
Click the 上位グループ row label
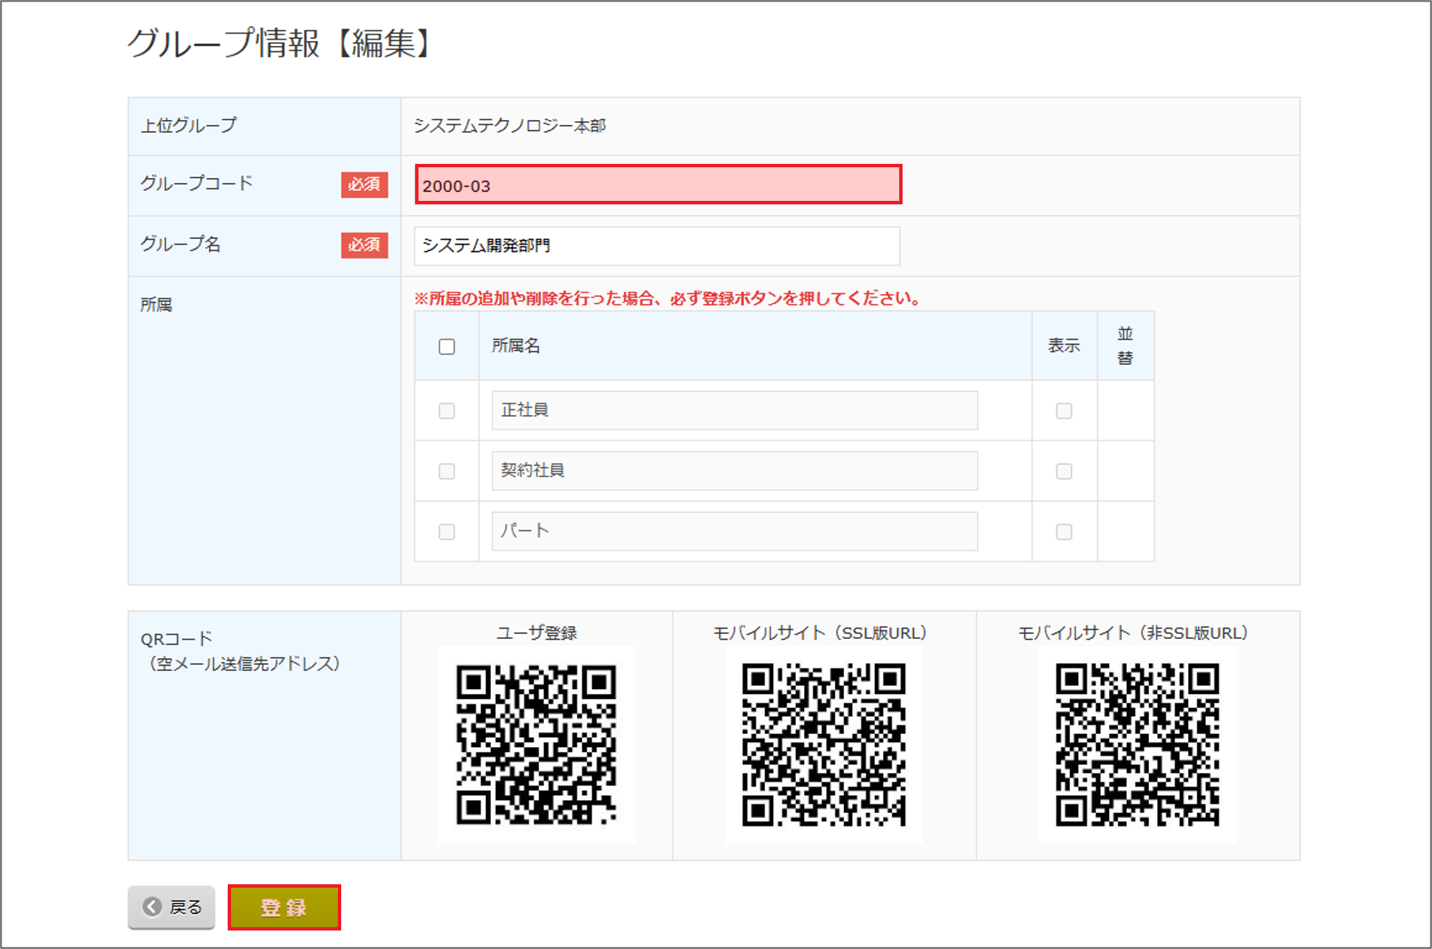[188, 125]
